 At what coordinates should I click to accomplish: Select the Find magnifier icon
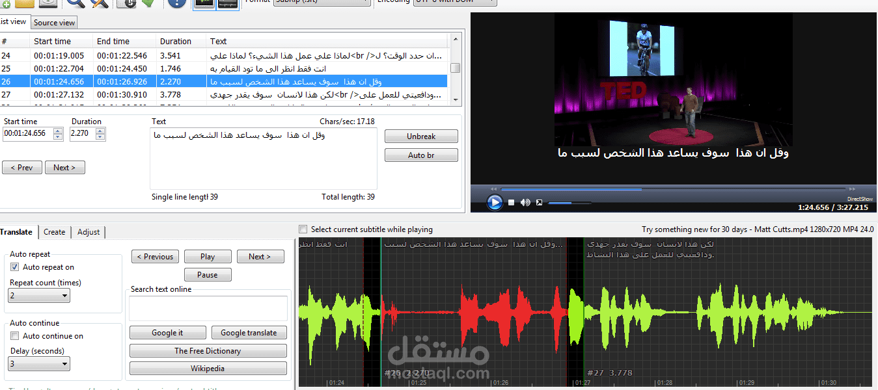pyautogui.click(x=74, y=5)
